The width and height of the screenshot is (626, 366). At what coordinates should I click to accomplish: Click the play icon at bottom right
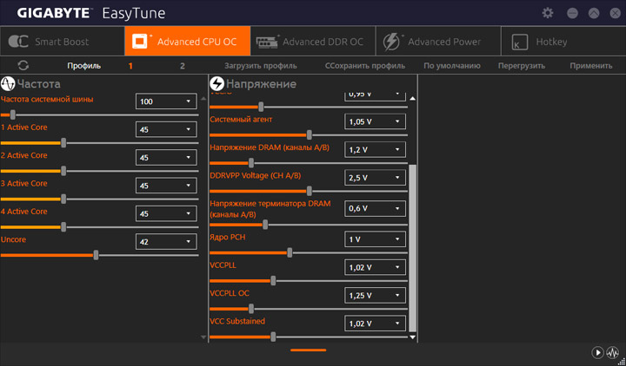coord(597,352)
